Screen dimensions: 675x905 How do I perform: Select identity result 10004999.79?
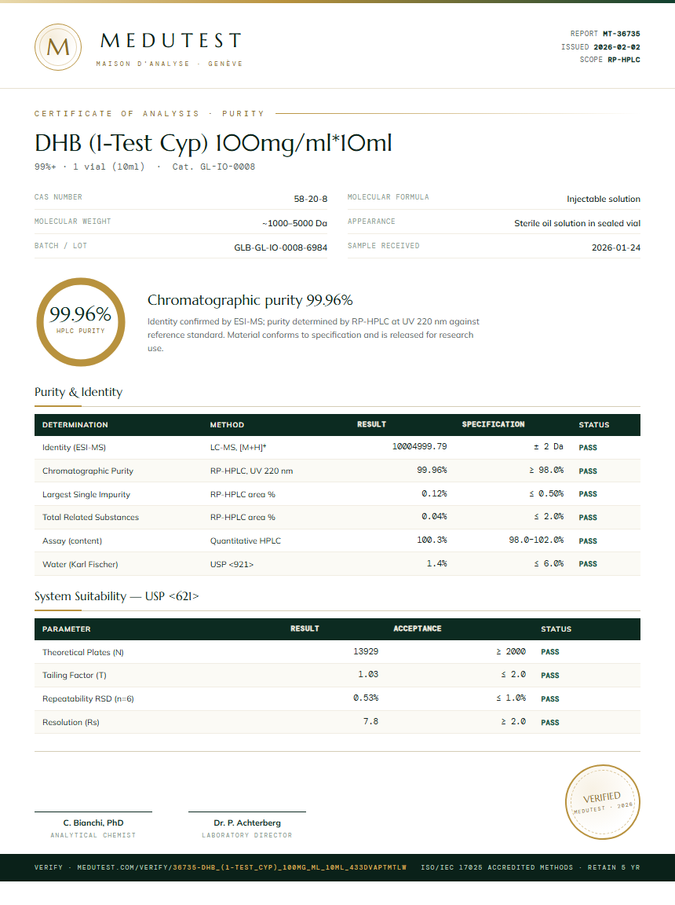tap(420, 446)
